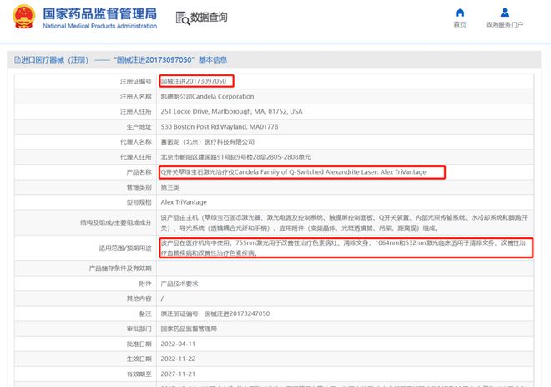Click effective date 2022-11-22
This screenshot has height=387, width=551.
tap(178, 359)
